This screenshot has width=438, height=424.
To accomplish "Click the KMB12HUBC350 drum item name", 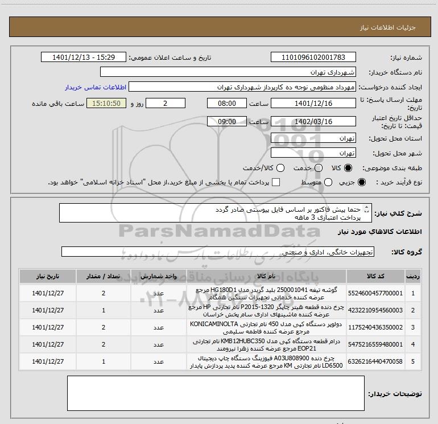I will (266, 345).
